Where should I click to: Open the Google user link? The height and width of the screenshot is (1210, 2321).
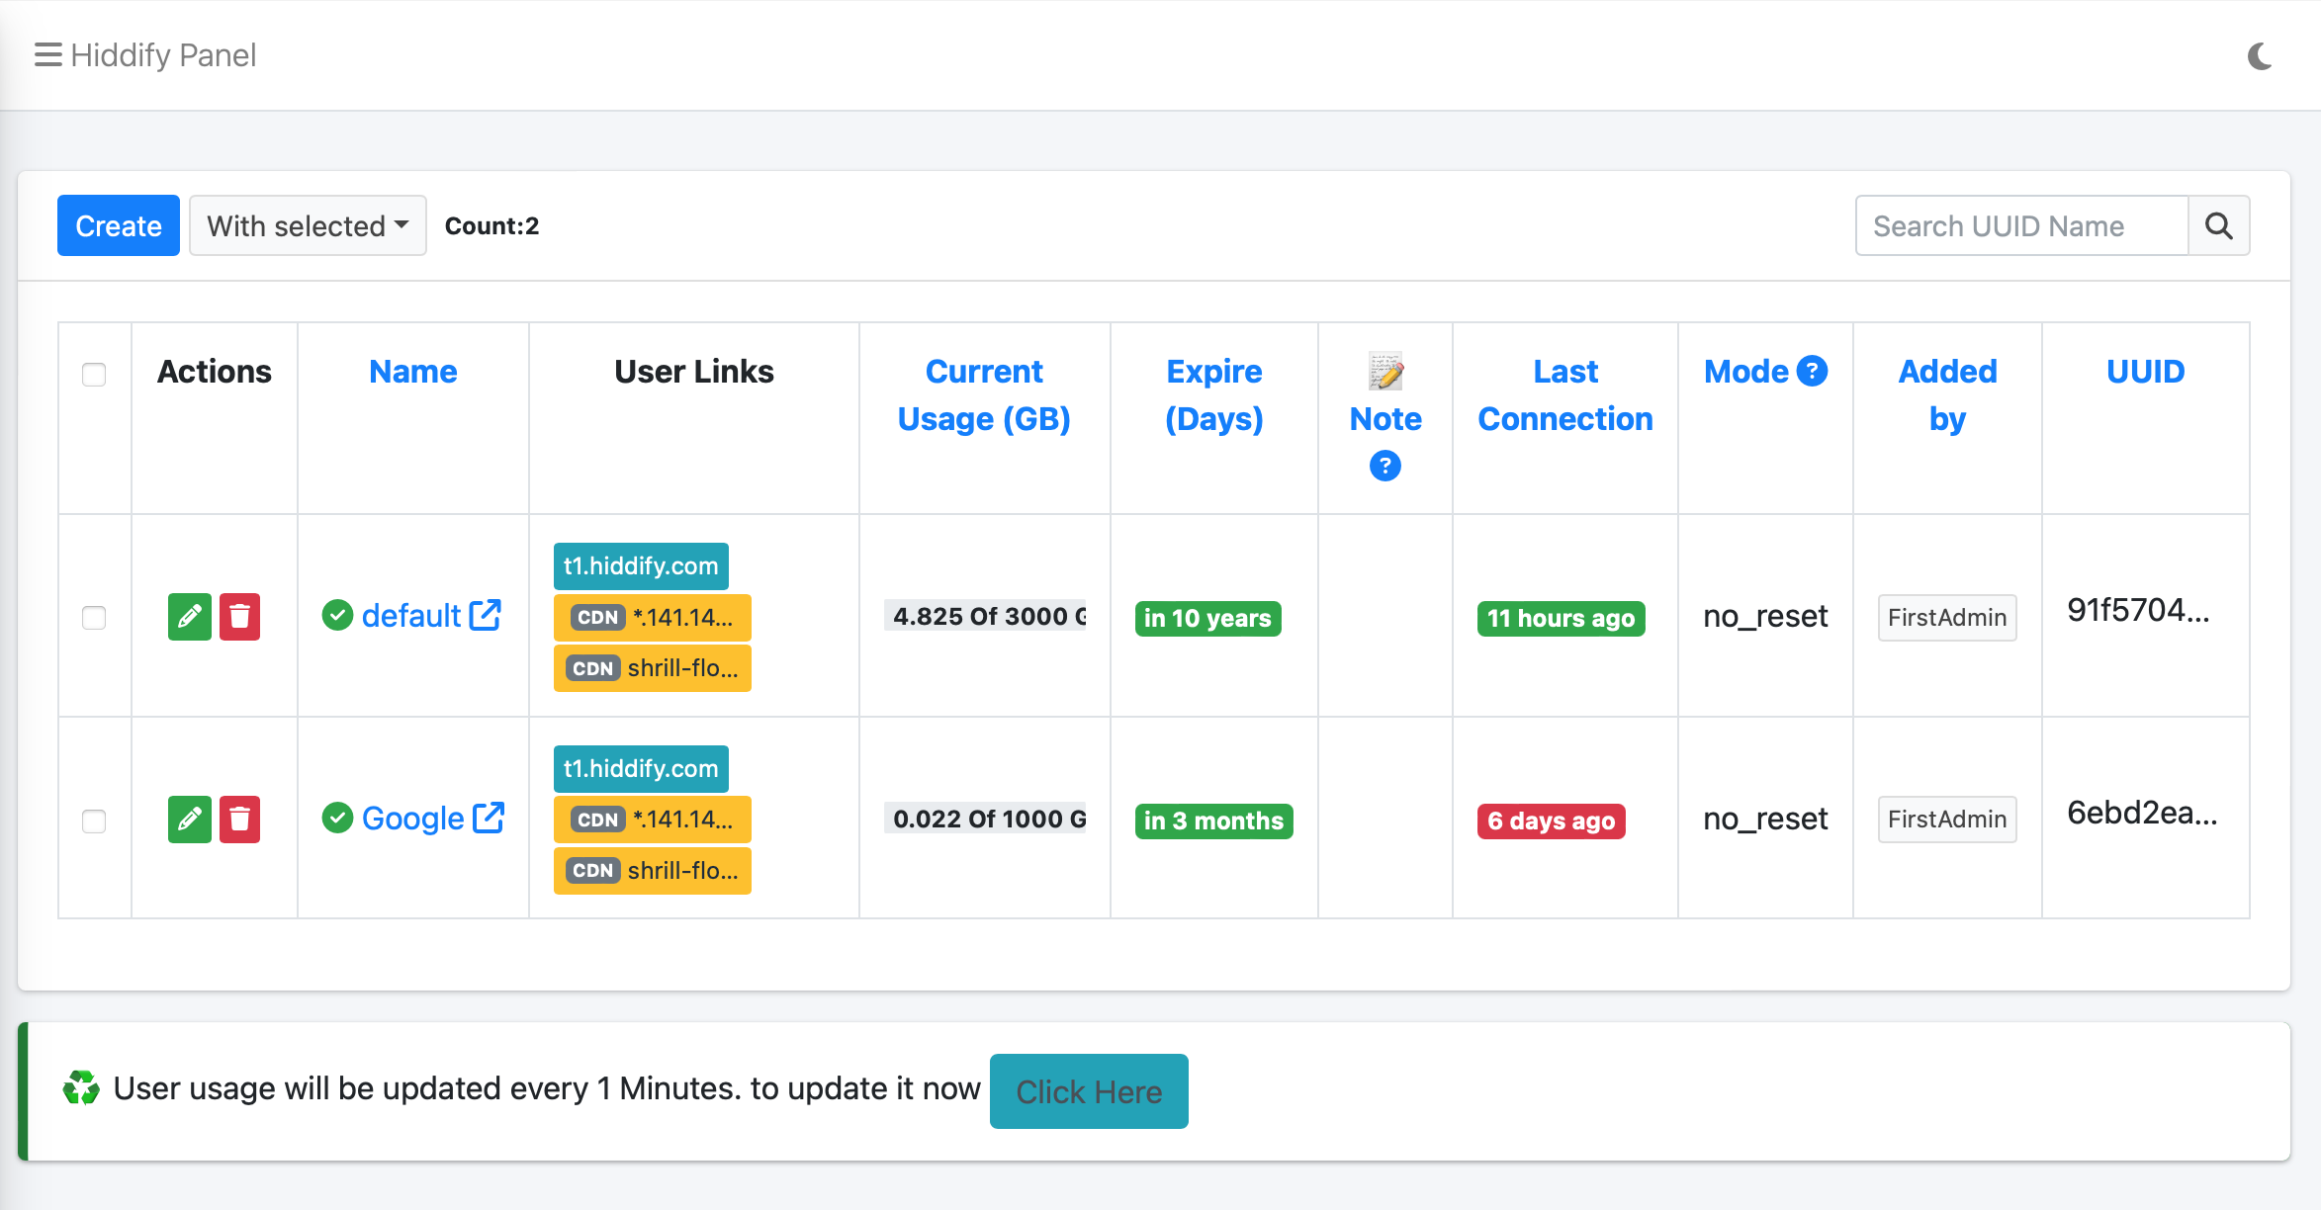coord(412,819)
